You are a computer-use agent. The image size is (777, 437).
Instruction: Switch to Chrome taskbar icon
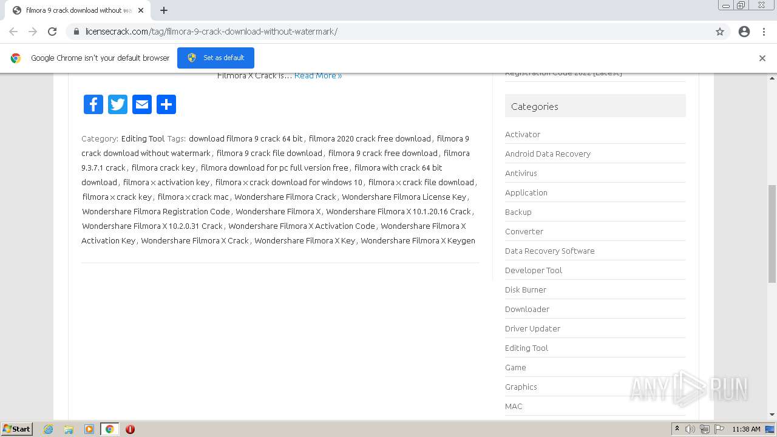click(x=109, y=429)
